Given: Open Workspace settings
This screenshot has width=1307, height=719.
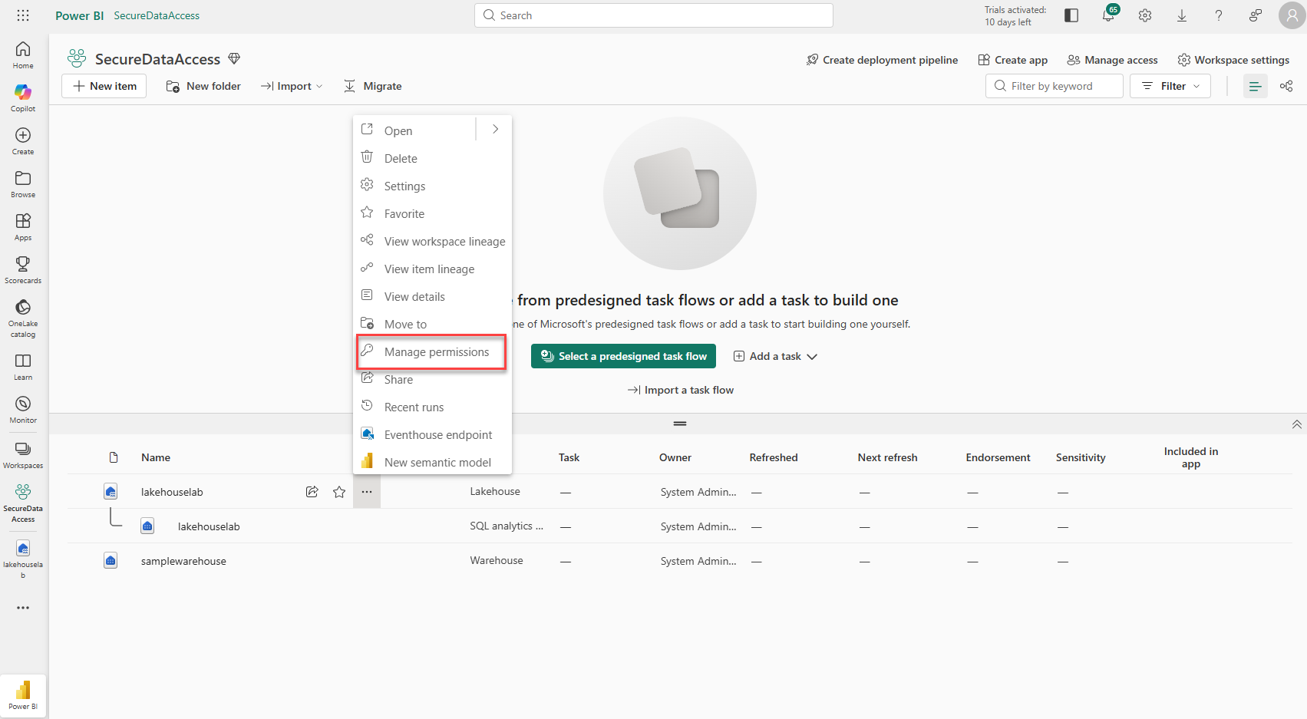Looking at the screenshot, I should [x=1233, y=60].
